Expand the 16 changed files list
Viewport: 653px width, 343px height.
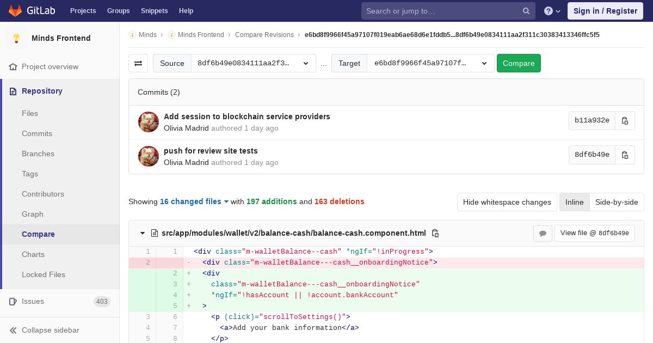pyautogui.click(x=194, y=201)
